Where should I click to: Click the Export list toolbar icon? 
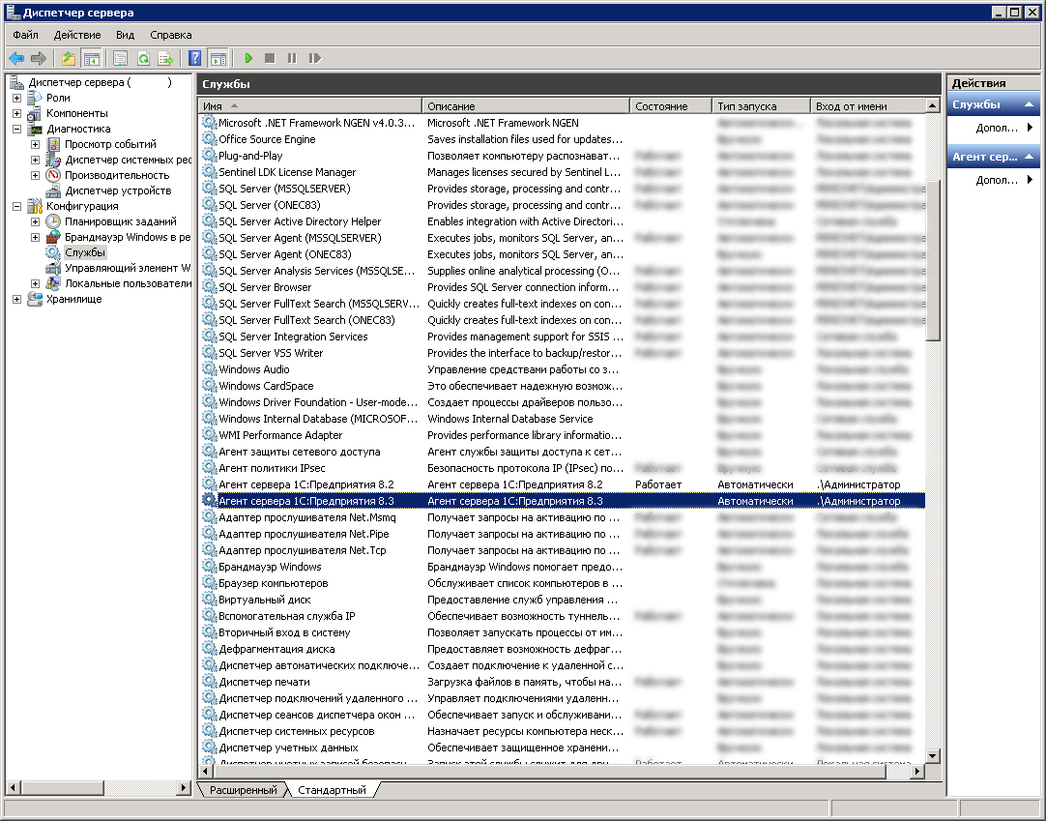point(165,59)
